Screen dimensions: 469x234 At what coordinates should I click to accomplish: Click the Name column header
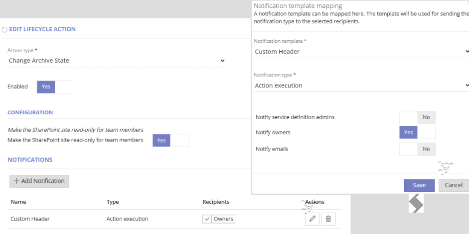point(18,202)
